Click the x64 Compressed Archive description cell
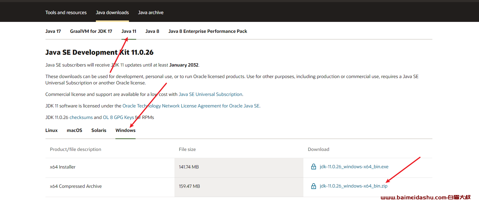The image size is (479, 208). coord(110,187)
